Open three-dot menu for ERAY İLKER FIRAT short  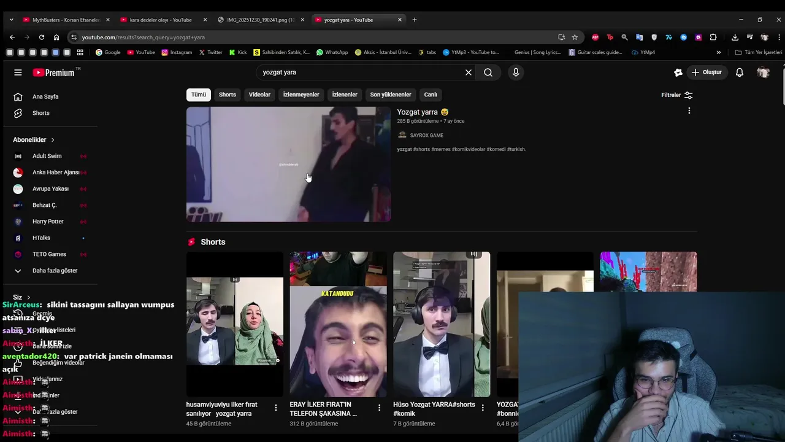tap(379, 408)
